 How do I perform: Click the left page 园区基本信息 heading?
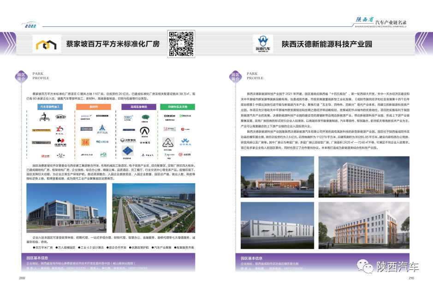coord(37,258)
